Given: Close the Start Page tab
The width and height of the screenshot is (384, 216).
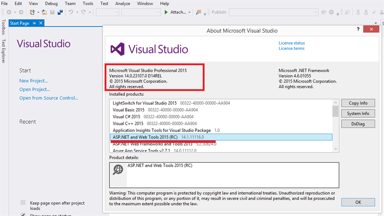Looking at the screenshot, I should click(41, 23).
